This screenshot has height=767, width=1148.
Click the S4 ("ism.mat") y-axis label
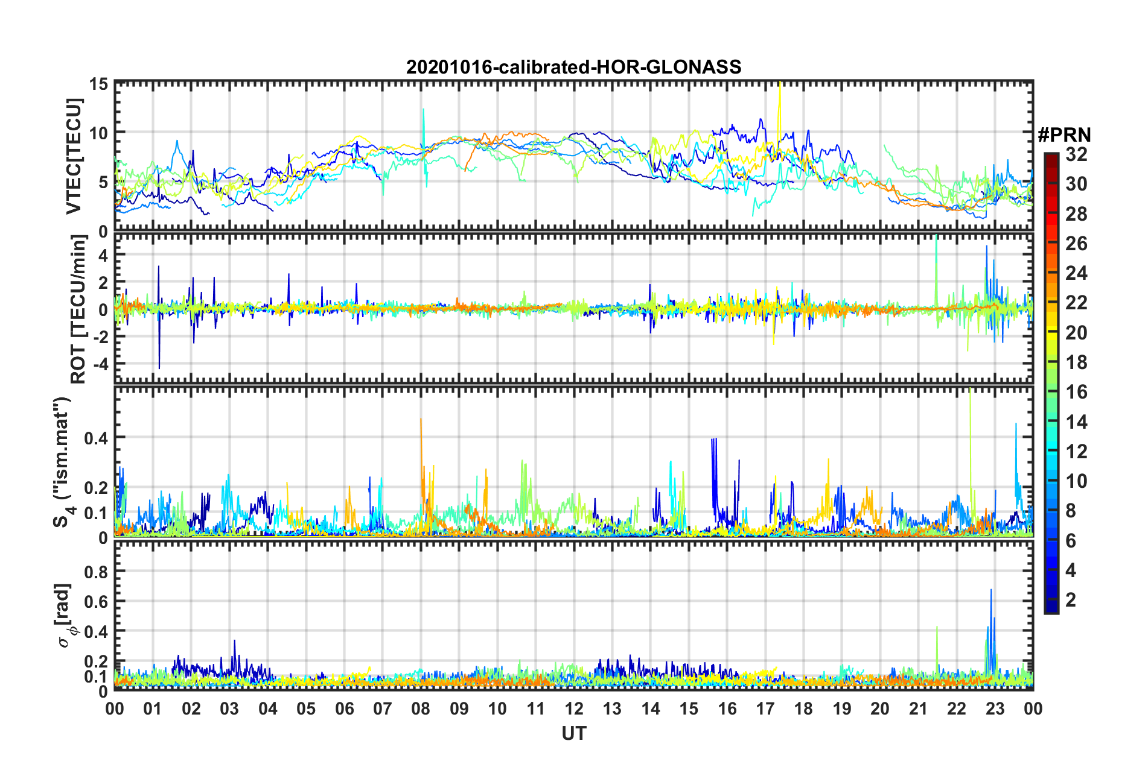tap(63, 462)
